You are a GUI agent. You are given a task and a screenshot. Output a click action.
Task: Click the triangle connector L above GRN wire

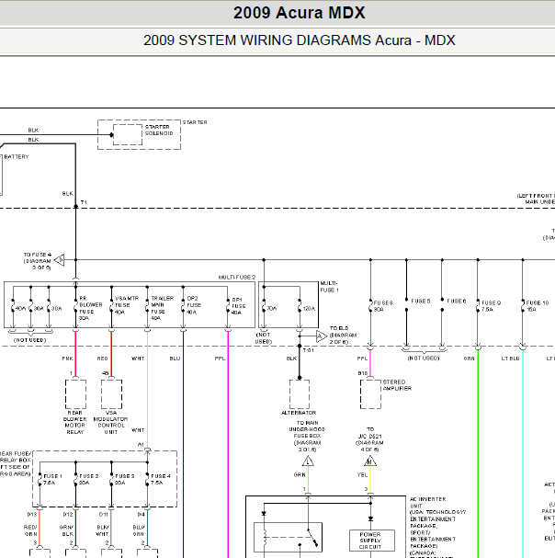[308, 461]
